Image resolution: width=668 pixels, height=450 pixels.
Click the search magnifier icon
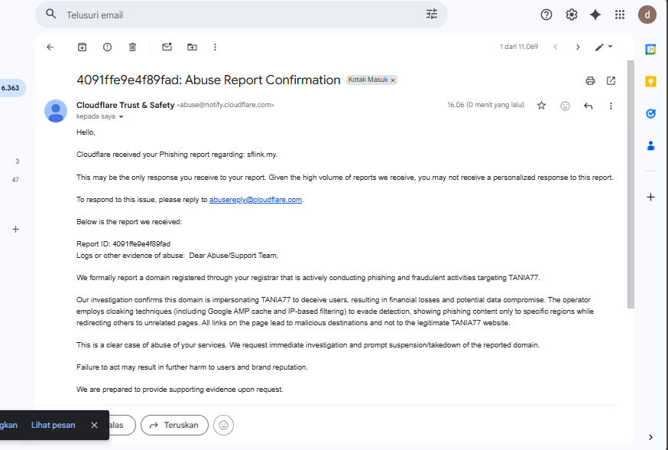pos(50,14)
